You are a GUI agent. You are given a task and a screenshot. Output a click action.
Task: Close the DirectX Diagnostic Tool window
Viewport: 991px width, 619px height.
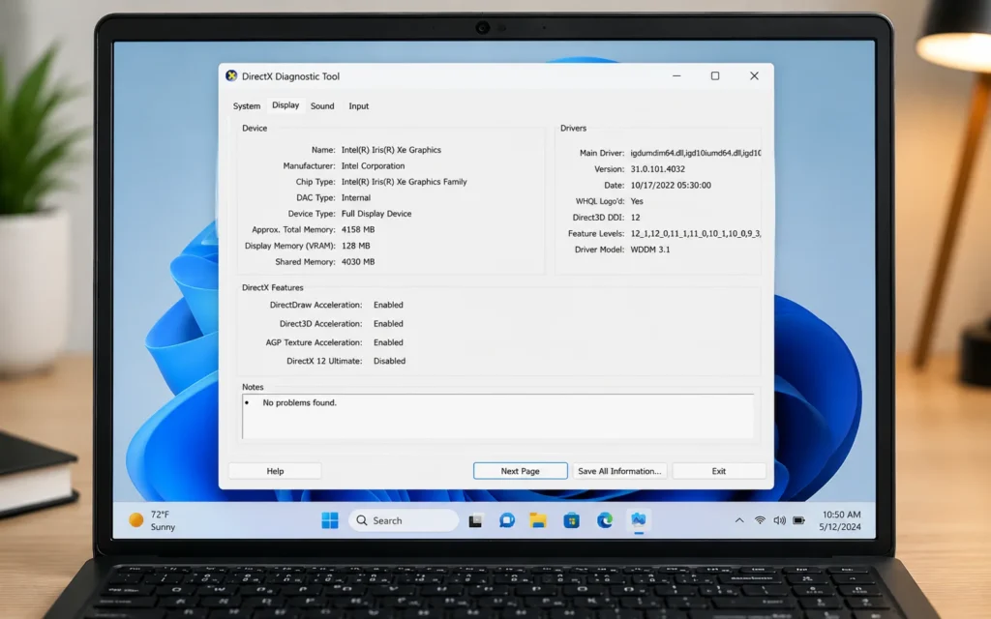754,75
